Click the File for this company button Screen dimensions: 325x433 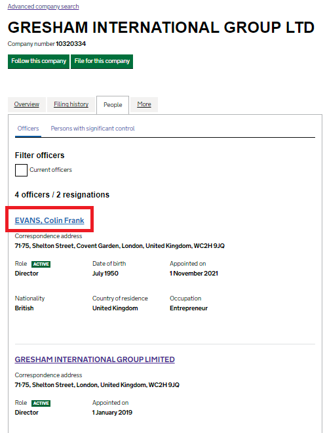click(102, 61)
